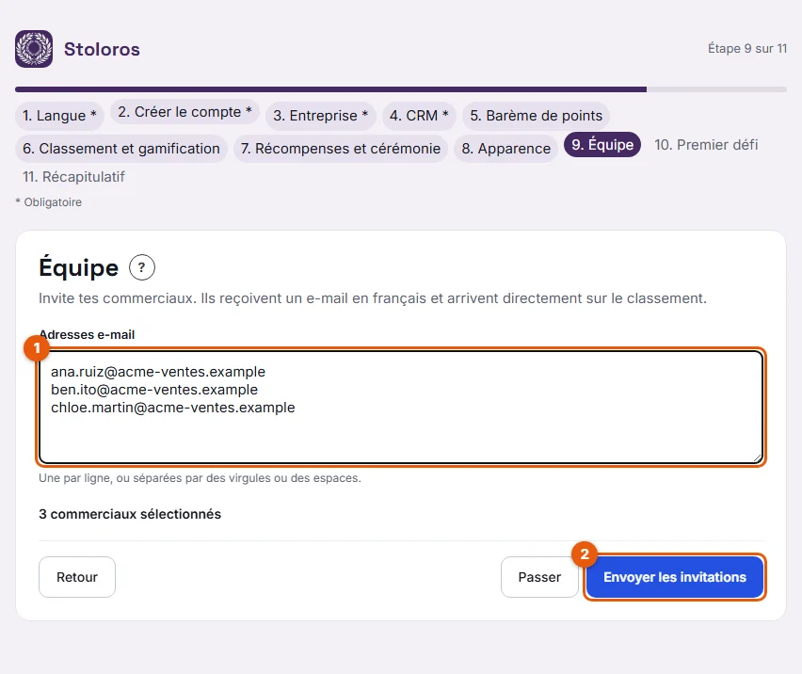
Task: Jump to step 11. Récapitulatif
Action: 73,177
